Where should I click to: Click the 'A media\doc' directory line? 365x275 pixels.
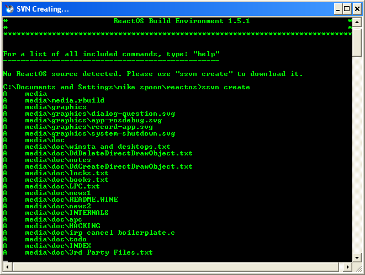click(x=34, y=140)
